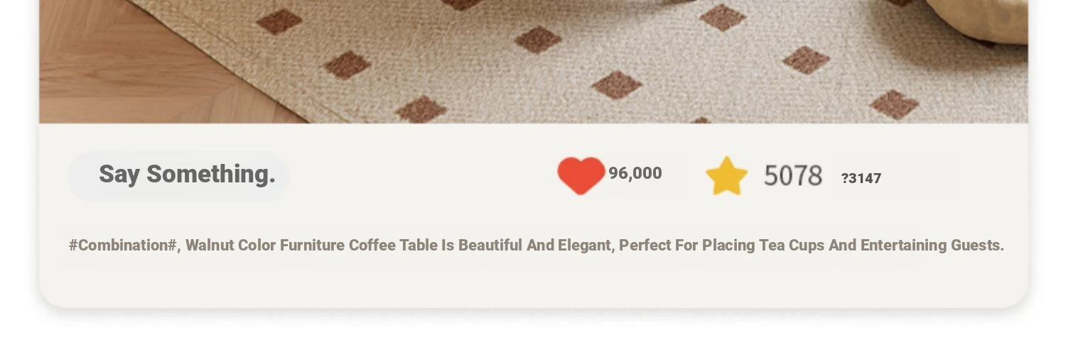Viewport: 1066px width, 352px height.
Task: Click the words "Walnut Color Furniture" in the caption
Action: pyautogui.click(x=265, y=246)
